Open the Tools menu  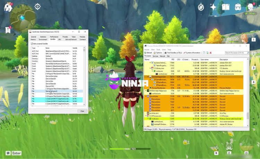point(158,50)
